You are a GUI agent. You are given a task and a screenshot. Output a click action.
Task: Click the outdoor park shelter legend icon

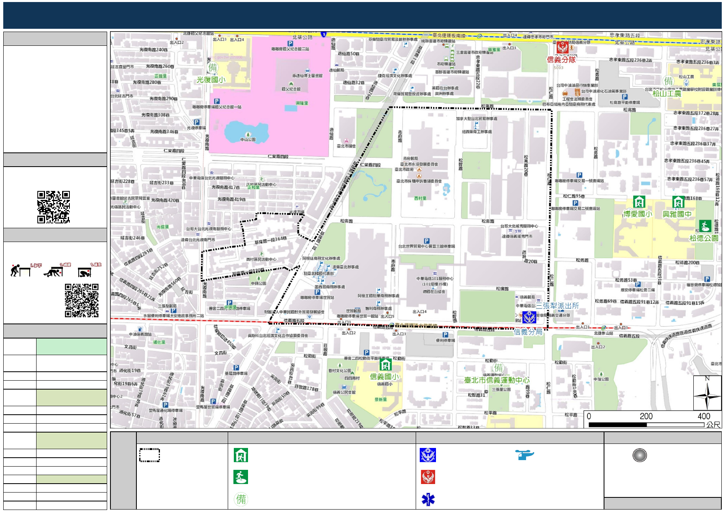[241, 477]
